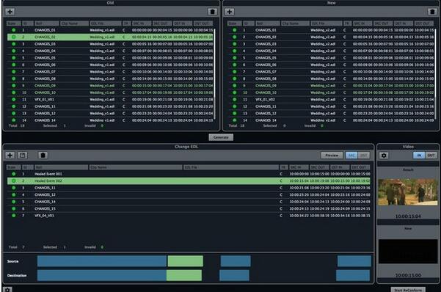Delete entries with the Old panel trash icon
This screenshot has width=441, height=292.
click(x=212, y=12)
